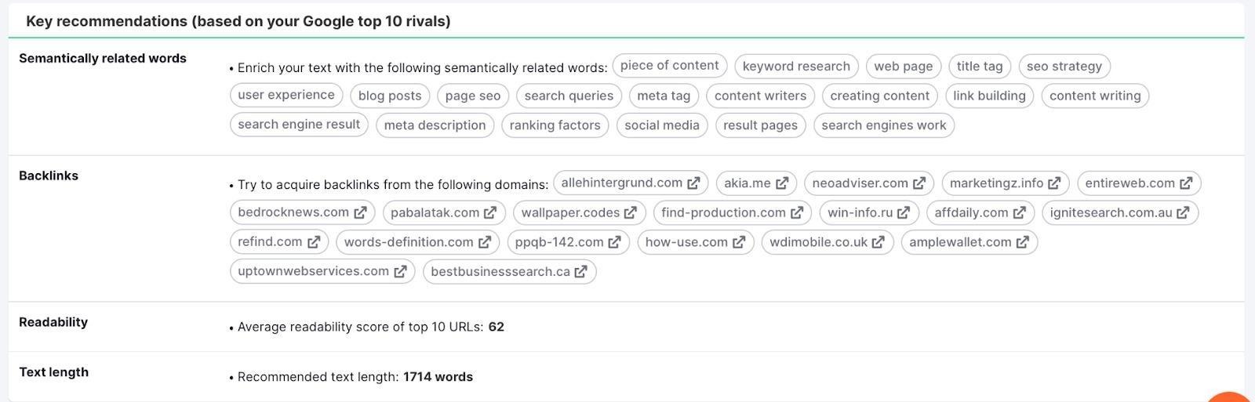Click the 'creating content' chip
Screen dimensions: 1255x402
(880, 95)
